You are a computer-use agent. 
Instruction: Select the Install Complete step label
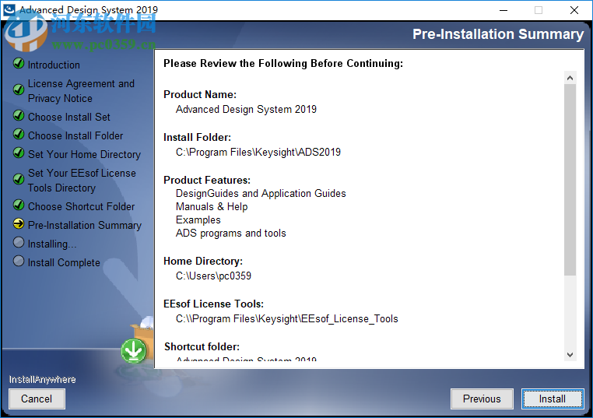click(x=64, y=263)
